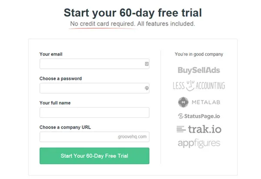Viewport: 261px width, 179px height.
Task: Click the "Your email" label
Action: coord(50,54)
